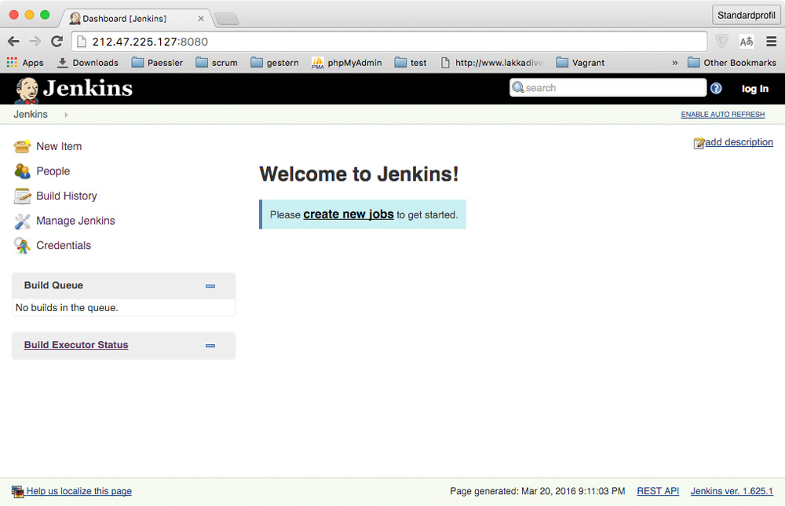Collapse the Build Executor Status panel

click(x=210, y=346)
